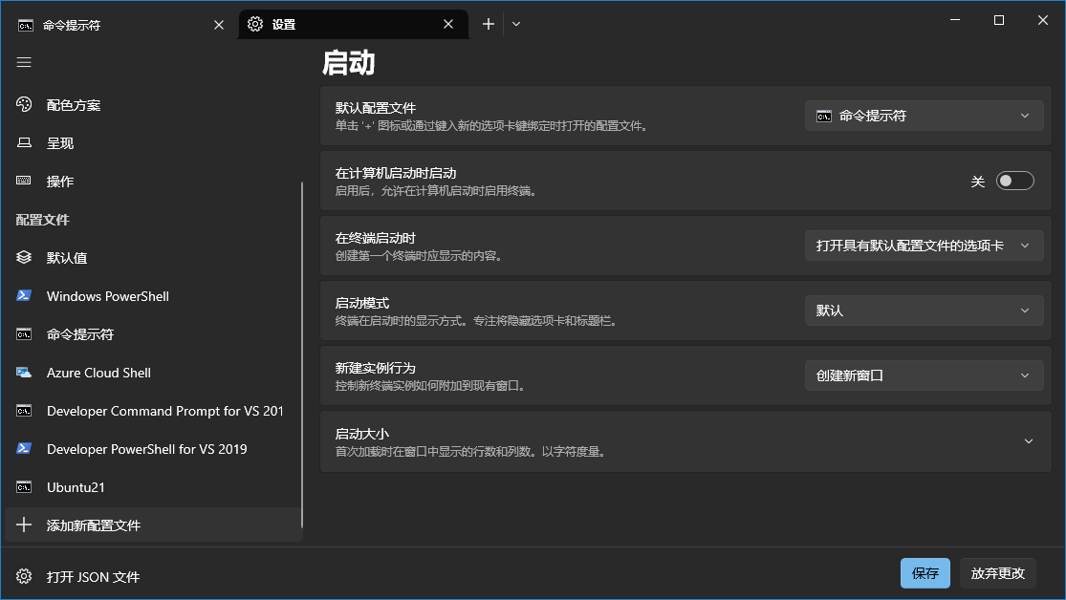Click the 放弃更改 button

[x=997, y=573]
